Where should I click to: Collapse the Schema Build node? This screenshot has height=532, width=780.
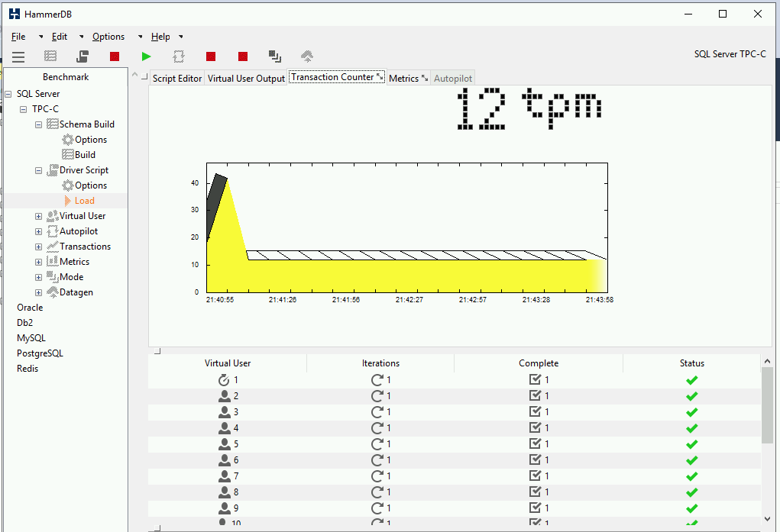39,125
